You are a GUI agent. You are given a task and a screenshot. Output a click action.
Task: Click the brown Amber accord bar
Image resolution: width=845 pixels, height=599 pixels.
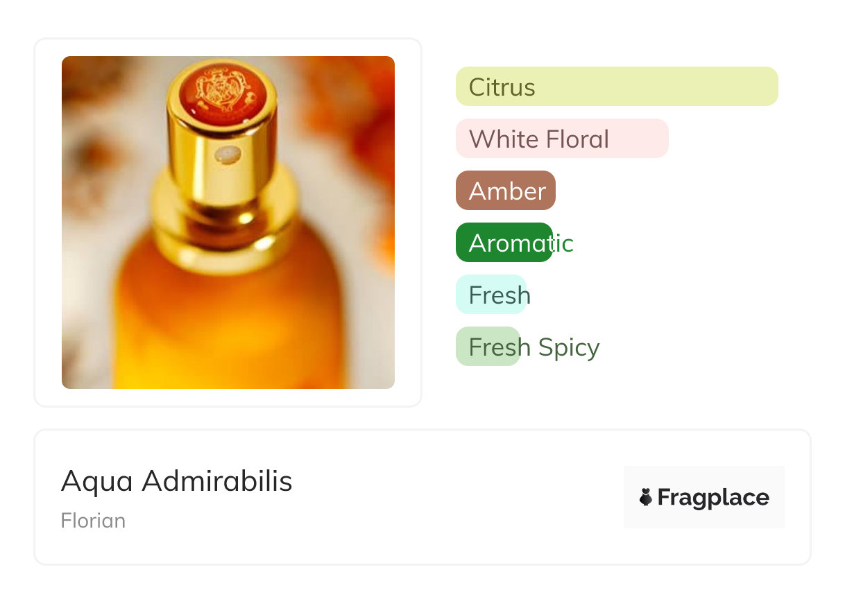[505, 191]
